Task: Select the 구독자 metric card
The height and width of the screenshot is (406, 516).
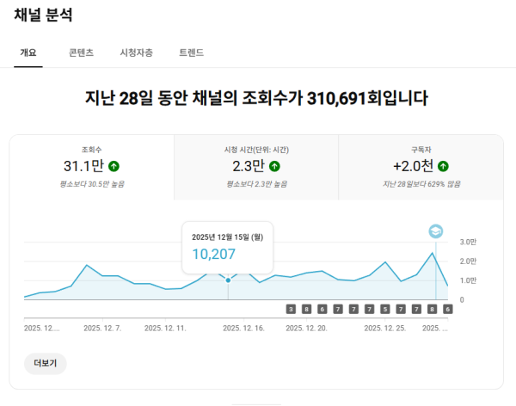Action: [421, 166]
